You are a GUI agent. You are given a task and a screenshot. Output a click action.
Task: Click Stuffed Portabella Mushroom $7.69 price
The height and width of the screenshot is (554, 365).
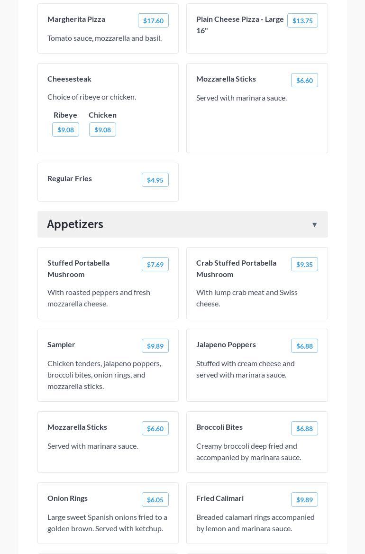point(155,264)
